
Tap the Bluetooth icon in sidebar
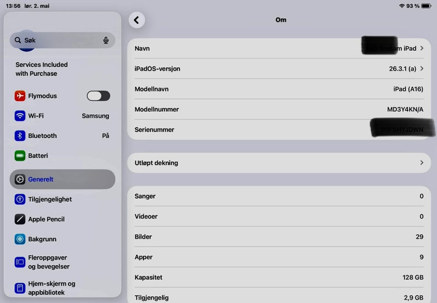click(20, 136)
